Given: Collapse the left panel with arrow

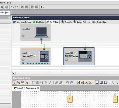Looking at the screenshot, I should coord(9,17).
